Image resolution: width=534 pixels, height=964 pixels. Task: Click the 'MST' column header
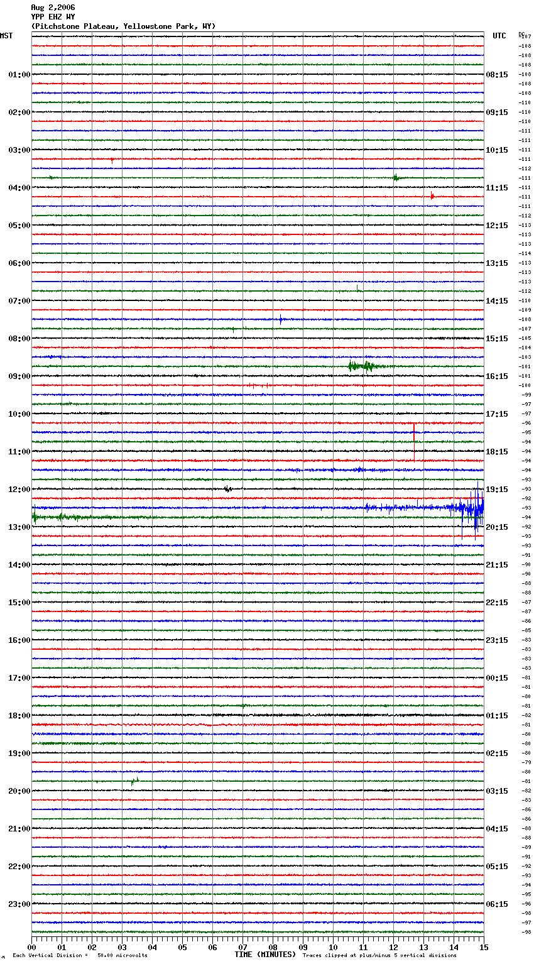(x=6, y=36)
